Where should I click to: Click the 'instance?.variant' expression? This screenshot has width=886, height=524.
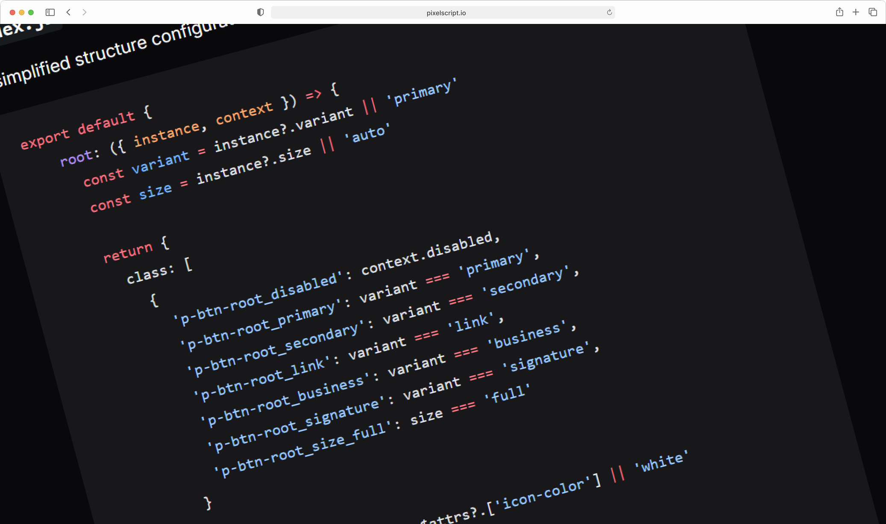(x=283, y=130)
